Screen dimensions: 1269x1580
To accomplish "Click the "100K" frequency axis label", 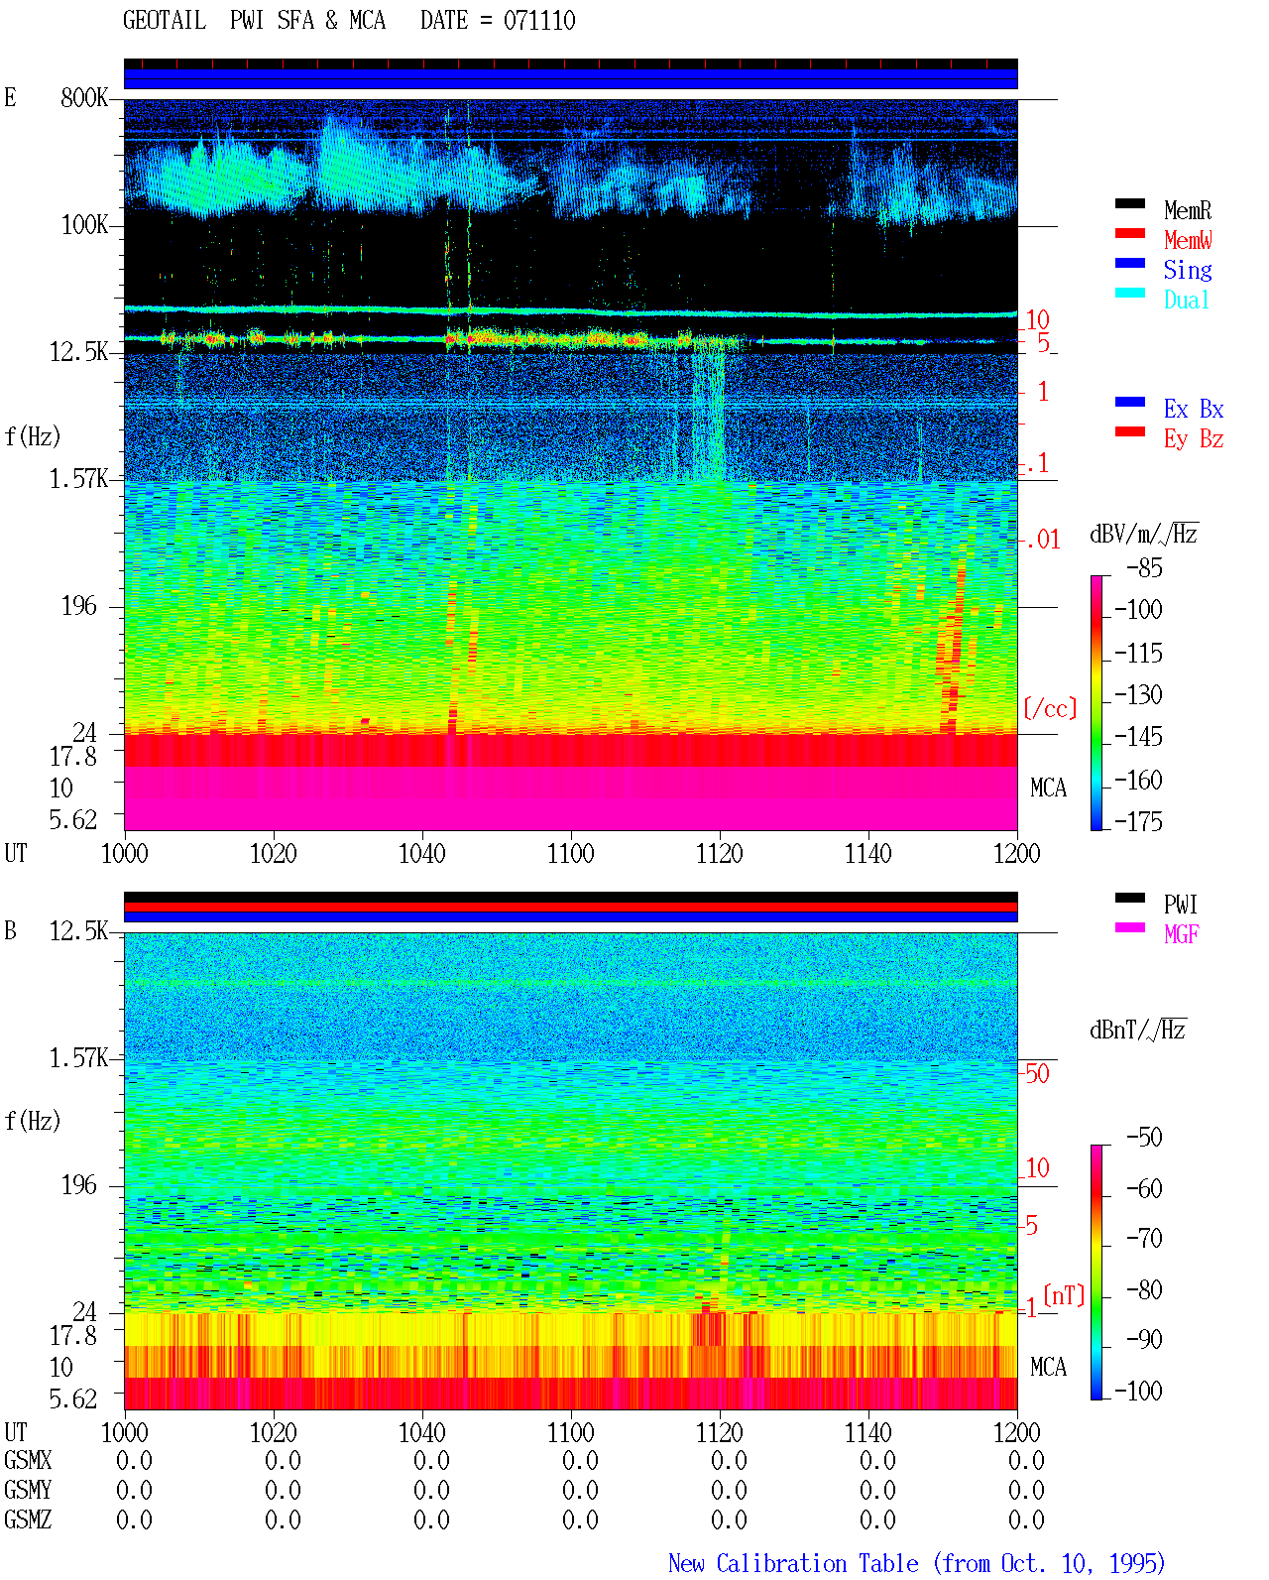I will (84, 225).
